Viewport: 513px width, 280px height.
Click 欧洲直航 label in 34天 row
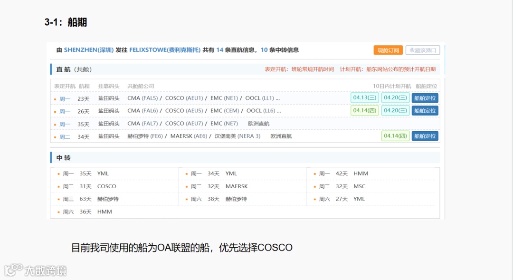pyautogui.click(x=281, y=136)
